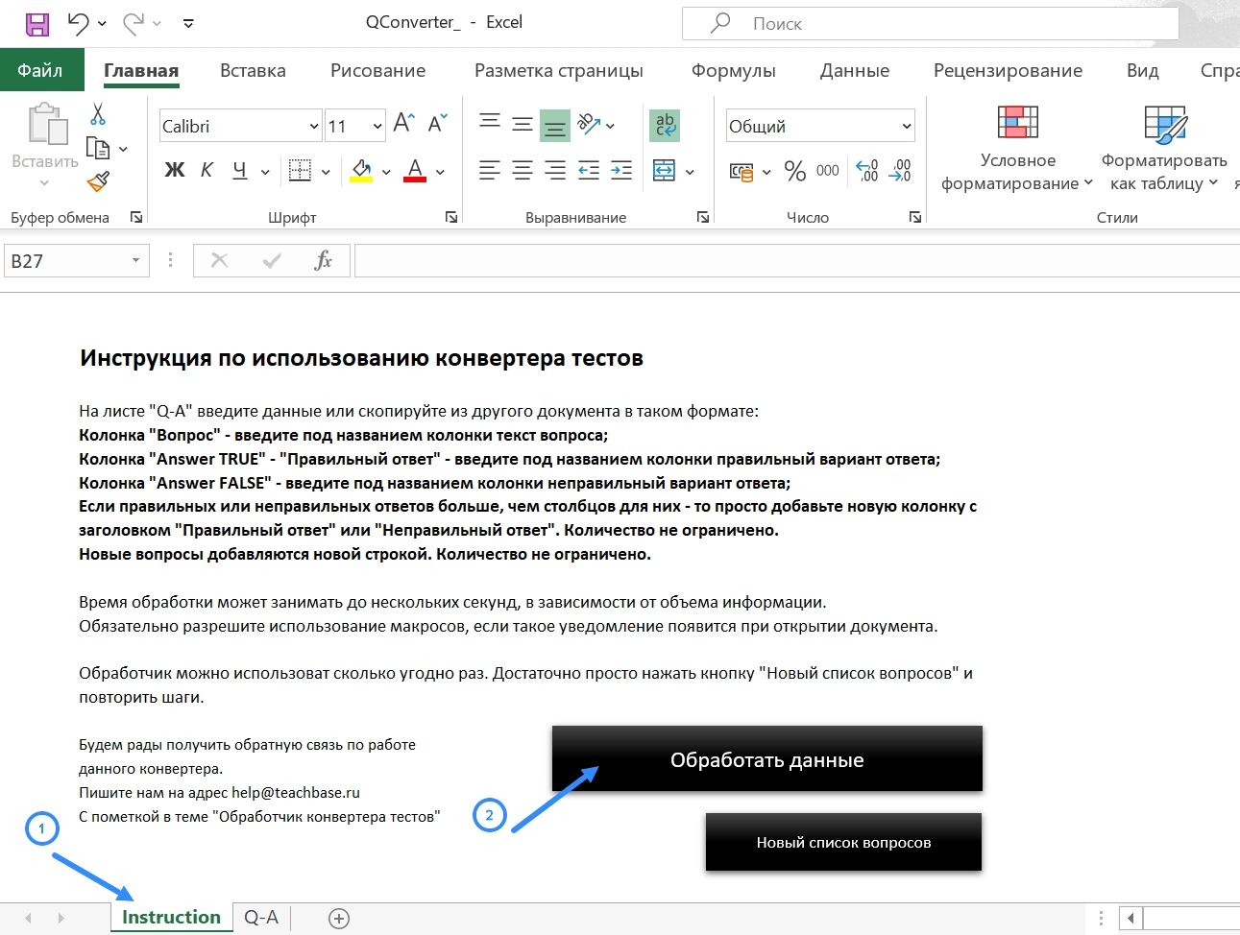
Task: Toggle bold formatting (Ж)
Action: (x=174, y=170)
